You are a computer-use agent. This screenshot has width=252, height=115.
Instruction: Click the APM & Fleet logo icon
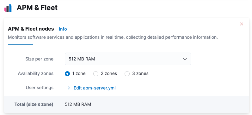point(8,8)
